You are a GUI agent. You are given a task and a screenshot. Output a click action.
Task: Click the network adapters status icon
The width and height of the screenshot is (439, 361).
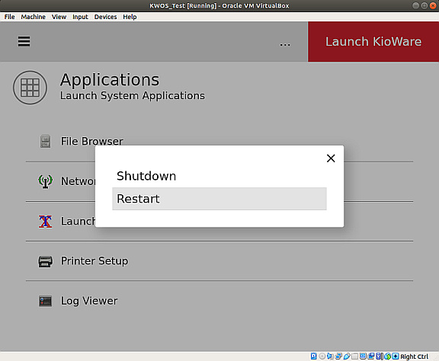point(338,356)
